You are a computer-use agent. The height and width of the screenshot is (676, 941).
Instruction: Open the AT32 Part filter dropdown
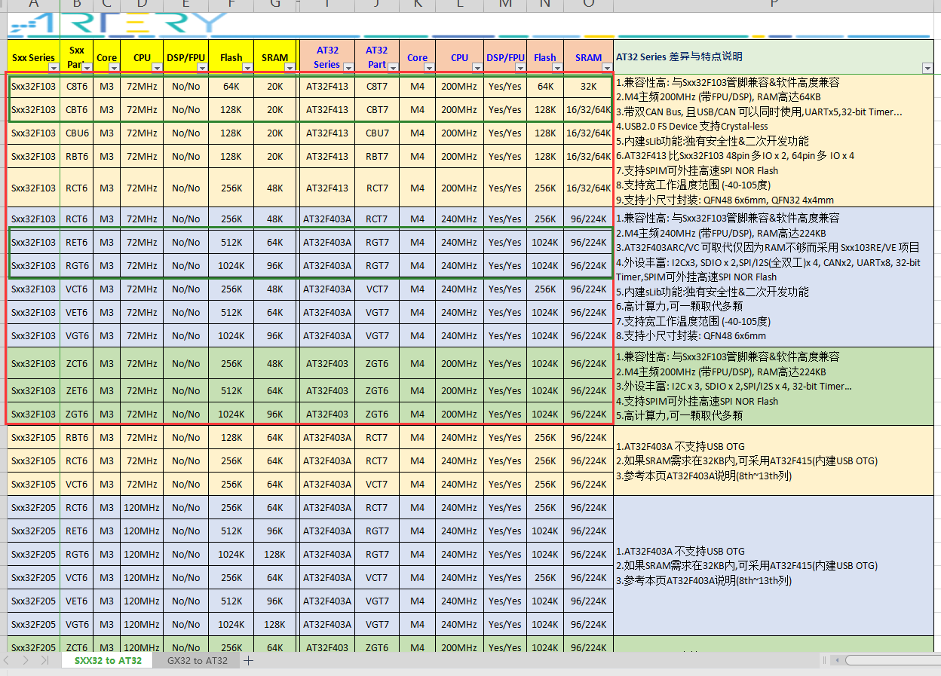(393, 68)
